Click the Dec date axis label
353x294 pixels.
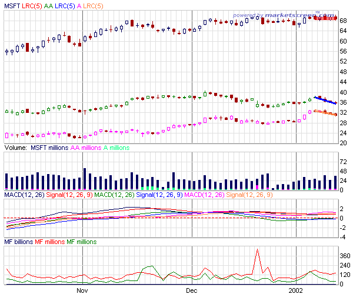pos(192,290)
